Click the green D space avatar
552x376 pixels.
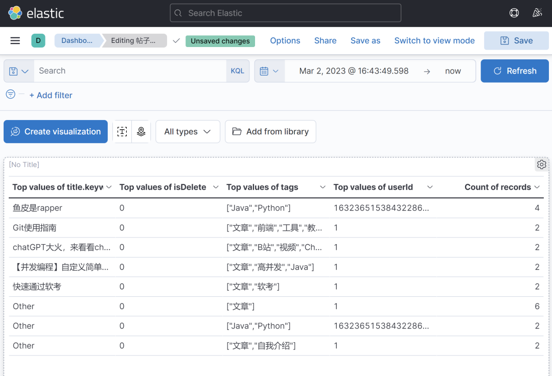(38, 41)
